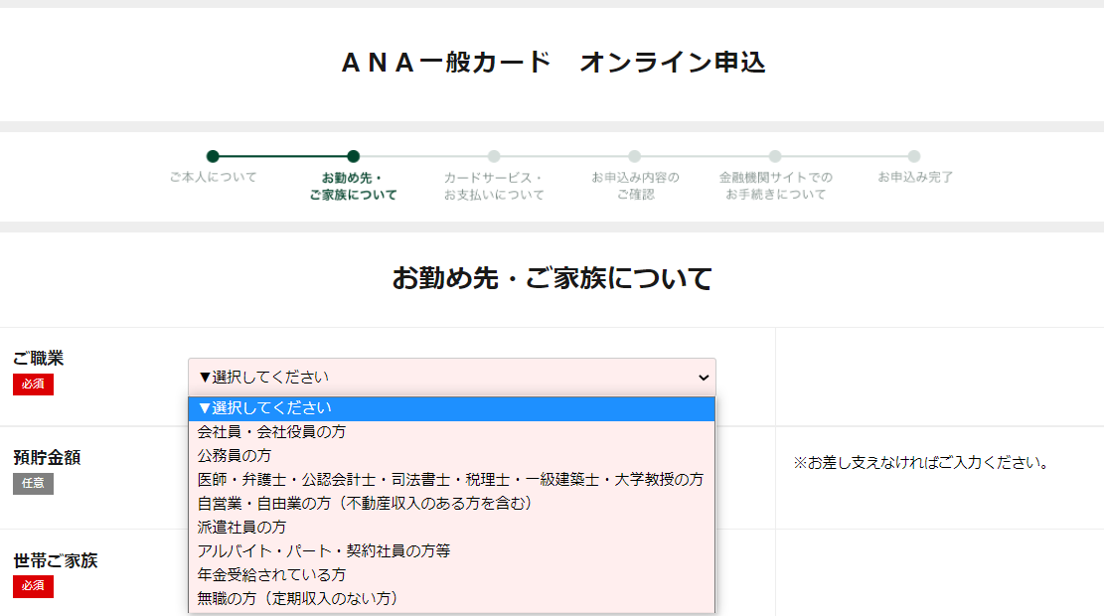Click the お申込み完了 step dot
Image resolution: width=1104 pixels, height=616 pixels.
914,157
